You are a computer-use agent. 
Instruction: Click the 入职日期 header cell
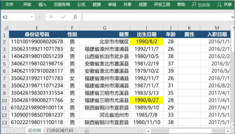click(216, 34)
